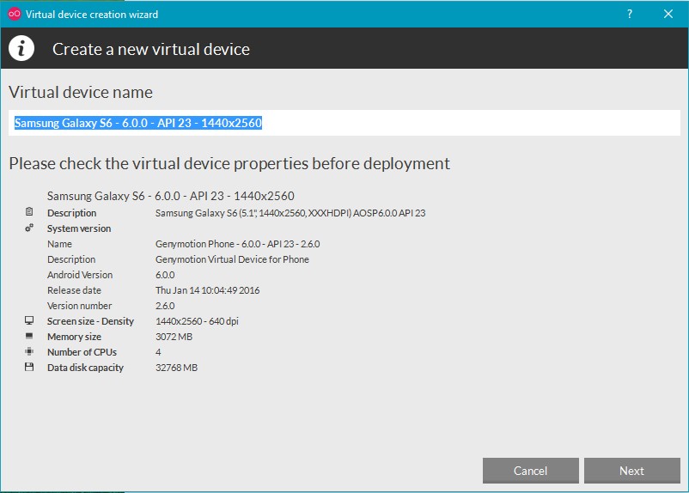Click the '32768 MB' disk capacity value
Viewport: 689px width, 493px height.
coord(177,368)
